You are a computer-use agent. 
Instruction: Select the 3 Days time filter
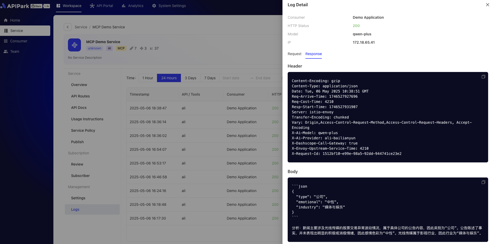coord(190,78)
